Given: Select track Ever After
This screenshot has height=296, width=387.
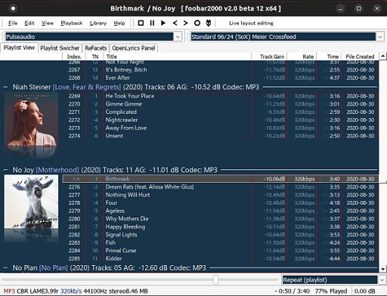Looking at the screenshot, I should 221,78.
